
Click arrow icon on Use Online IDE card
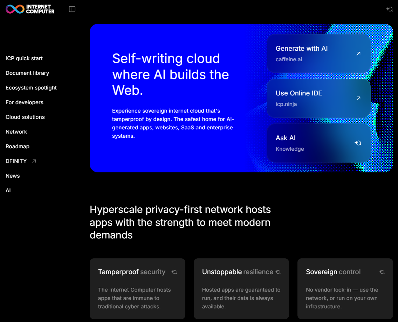(358, 98)
